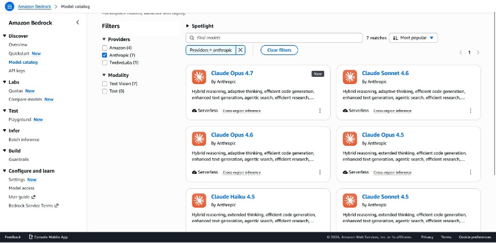The height and width of the screenshot is (243, 496).
Task: Open Playground in the sidebar
Action: [20, 120]
